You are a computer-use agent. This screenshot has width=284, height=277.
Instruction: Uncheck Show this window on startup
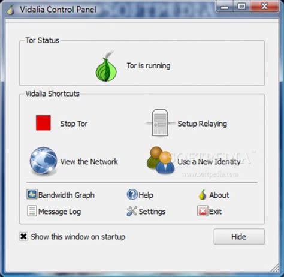(23, 237)
